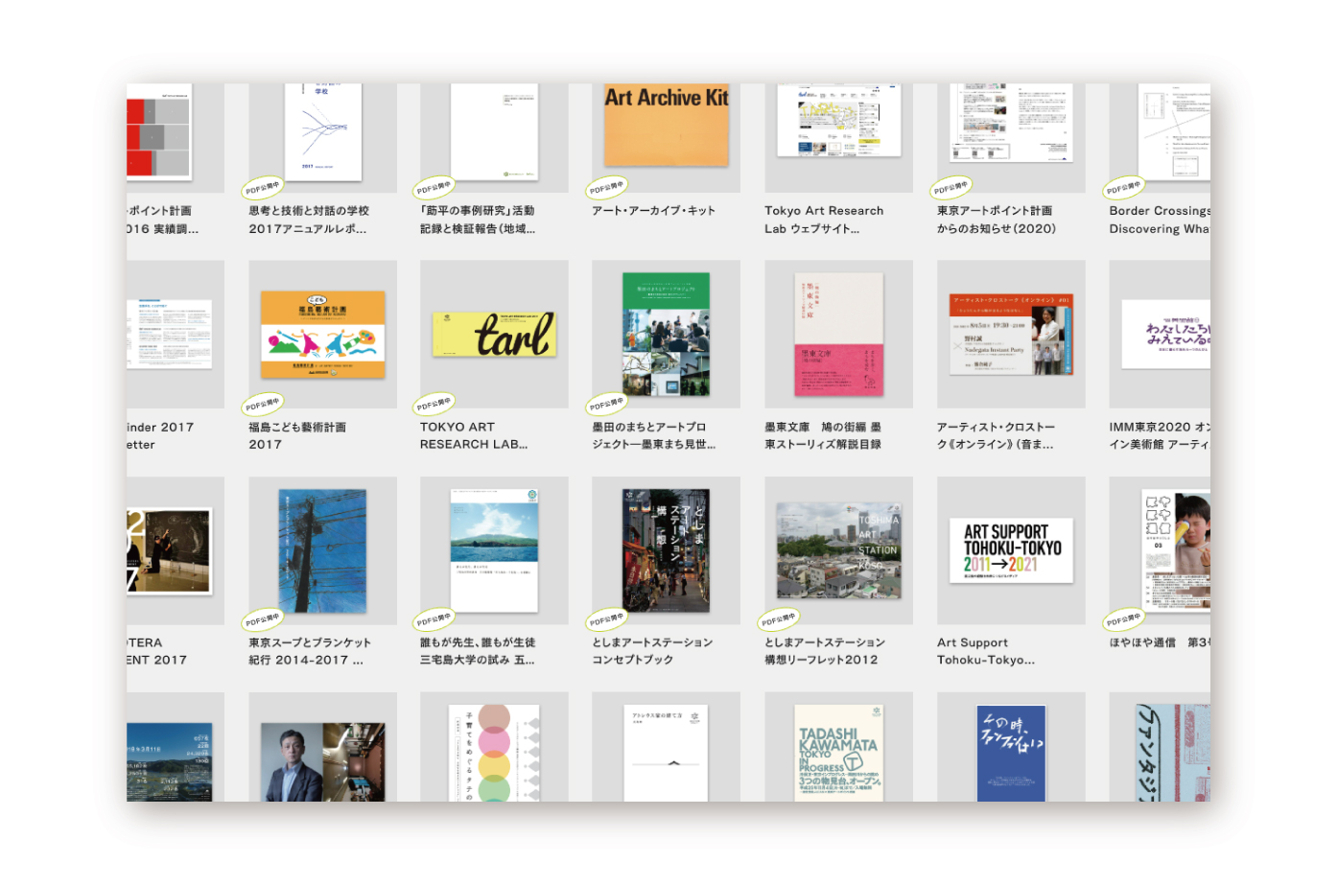
Task: Click PDF badge on アート・アーカイブ・キット
Action: (x=606, y=187)
